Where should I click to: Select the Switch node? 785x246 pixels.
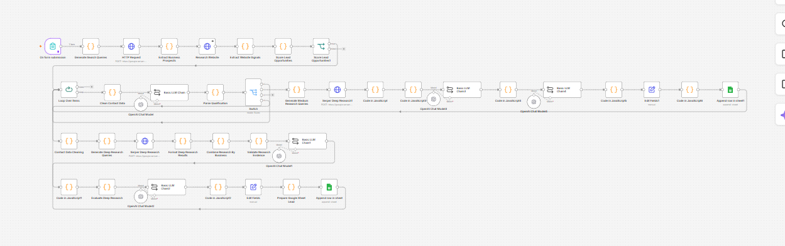(x=253, y=92)
